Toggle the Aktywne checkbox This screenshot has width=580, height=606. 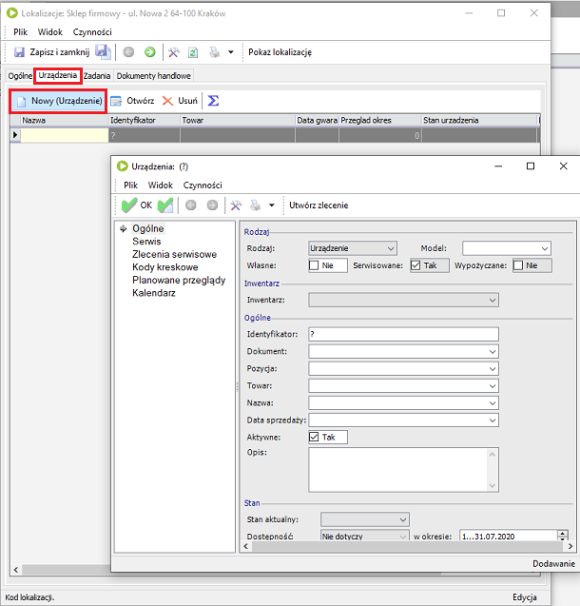pos(314,437)
